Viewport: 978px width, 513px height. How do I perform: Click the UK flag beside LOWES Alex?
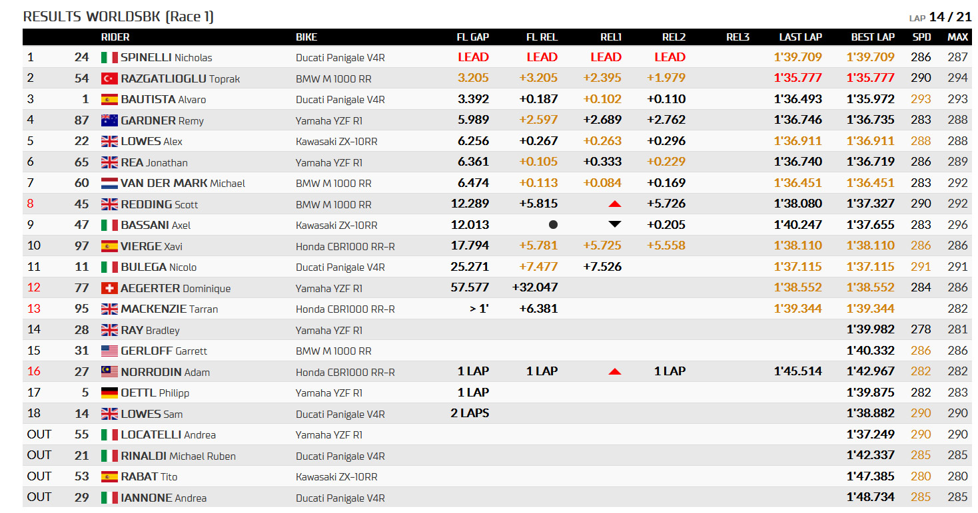coord(109,141)
